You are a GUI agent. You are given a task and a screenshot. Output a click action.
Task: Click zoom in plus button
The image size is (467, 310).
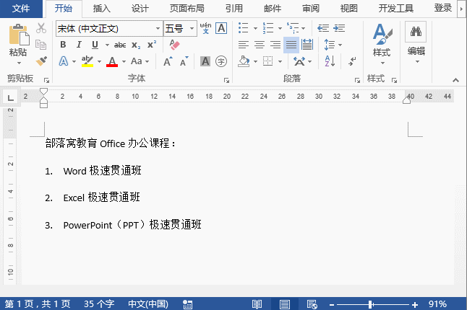(415, 305)
